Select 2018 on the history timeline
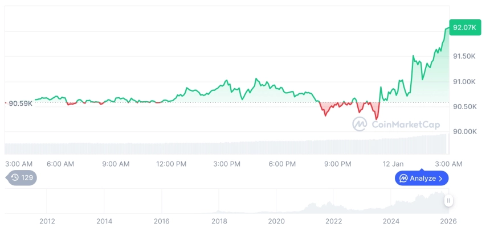The height and width of the screenshot is (228, 490). (x=219, y=221)
